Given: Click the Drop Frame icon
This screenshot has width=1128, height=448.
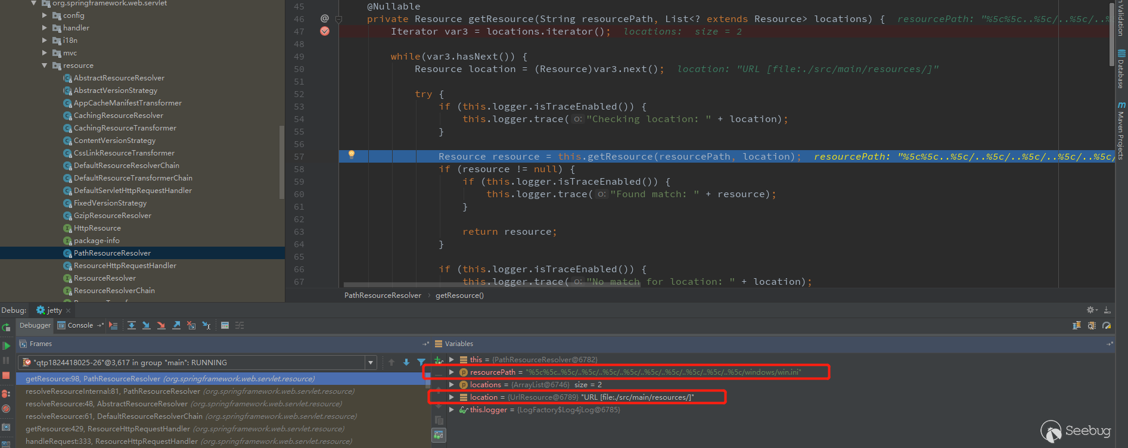Looking at the screenshot, I should [191, 325].
